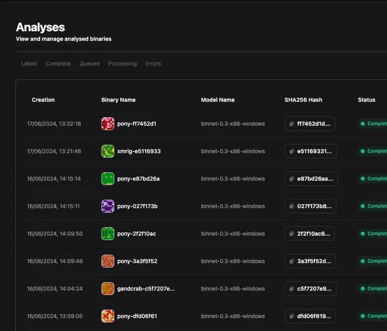The width and height of the screenshot is (387, 331).
Task: Click the status check icon for xmrig-e5116933
Action: tap(362, 151)
